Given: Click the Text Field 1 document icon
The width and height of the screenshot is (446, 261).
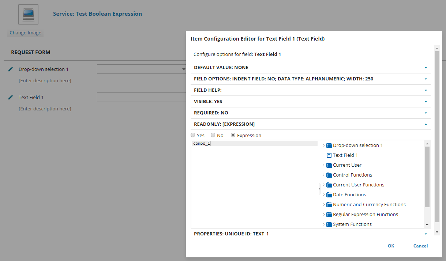Looking at the screenshot, I should click(x=329, y=155).
